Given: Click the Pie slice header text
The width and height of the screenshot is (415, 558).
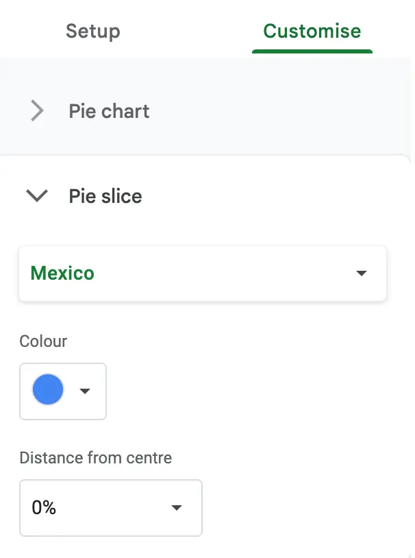Looking at the screenshot, I should (x=104, y=195).
